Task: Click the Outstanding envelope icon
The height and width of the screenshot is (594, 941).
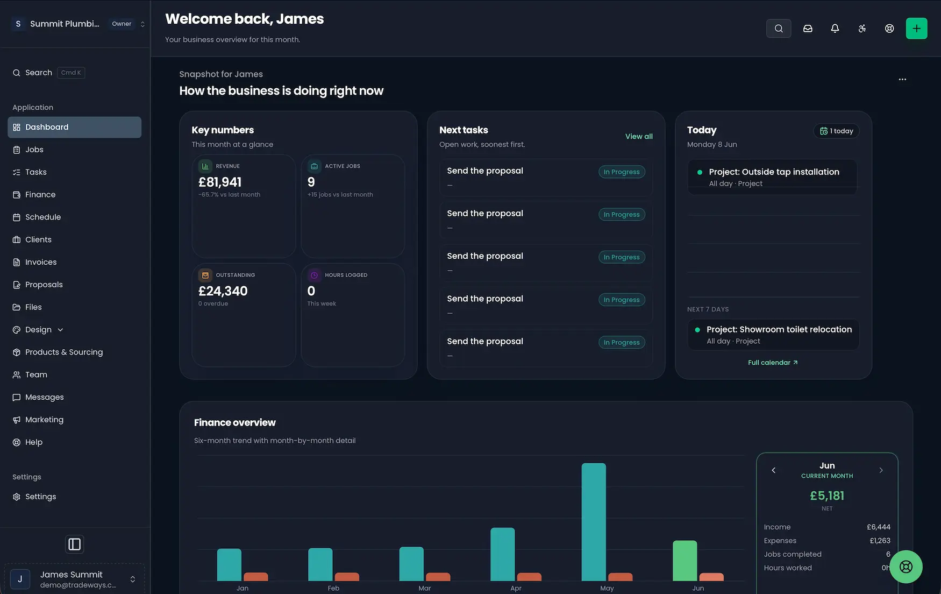Action: point(205,275)
